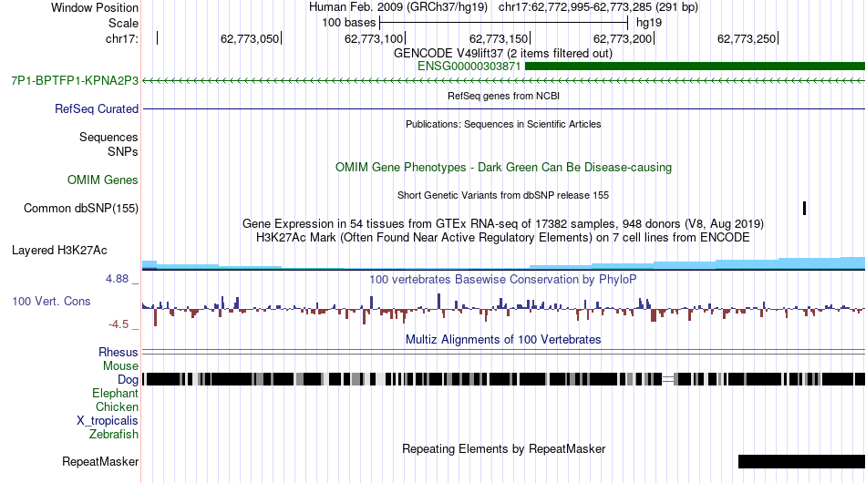This screenshot has height=483, width=866.
Task: Click the Rhesus alignment double line
Action: coord(504,352)
